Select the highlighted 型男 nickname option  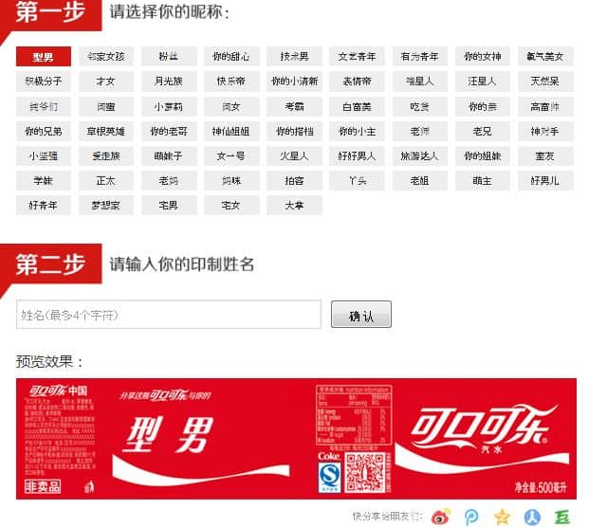click(43, 57)
